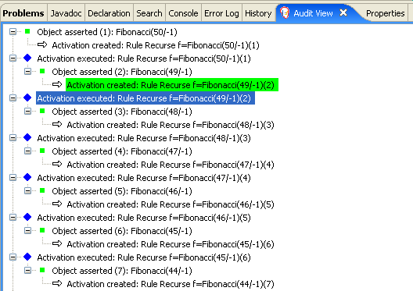413x291 pixels.
Task: Collapse Object asserted (7) Fibonacci(44/-1) node
Action: tap(27, 270)
